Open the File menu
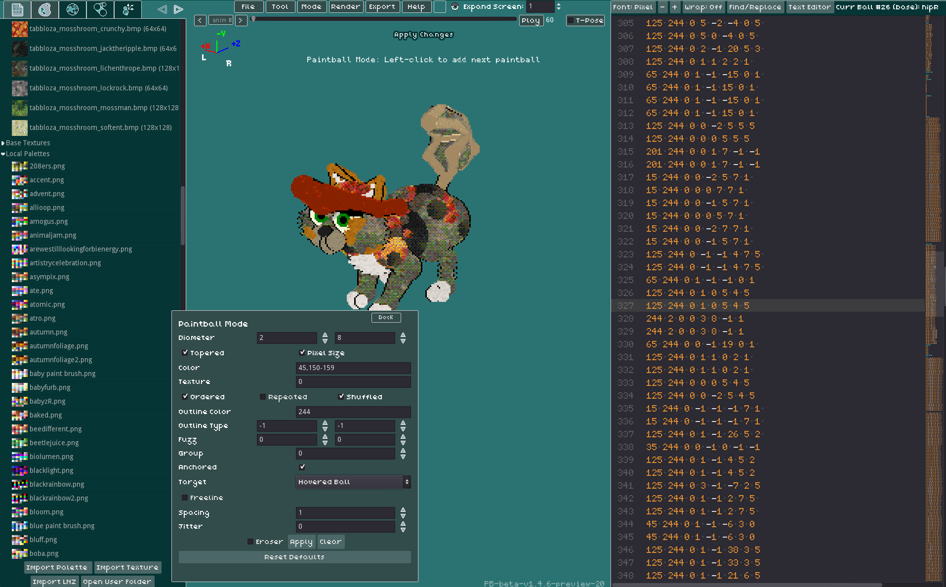The width and height of the screenshot is (946, 587). (248, 7)
